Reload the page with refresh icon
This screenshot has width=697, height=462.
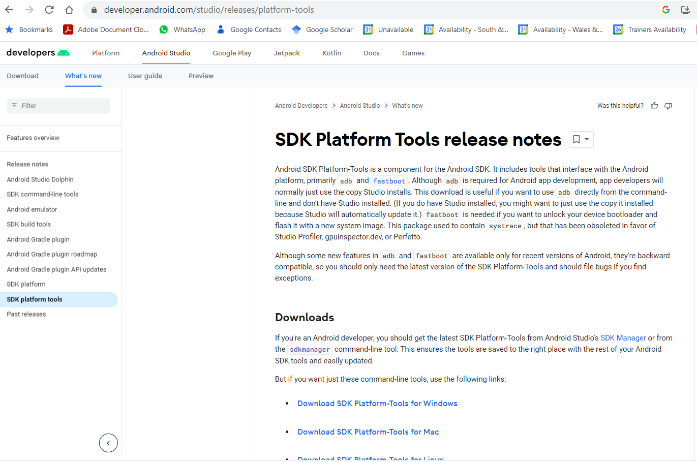49,10
